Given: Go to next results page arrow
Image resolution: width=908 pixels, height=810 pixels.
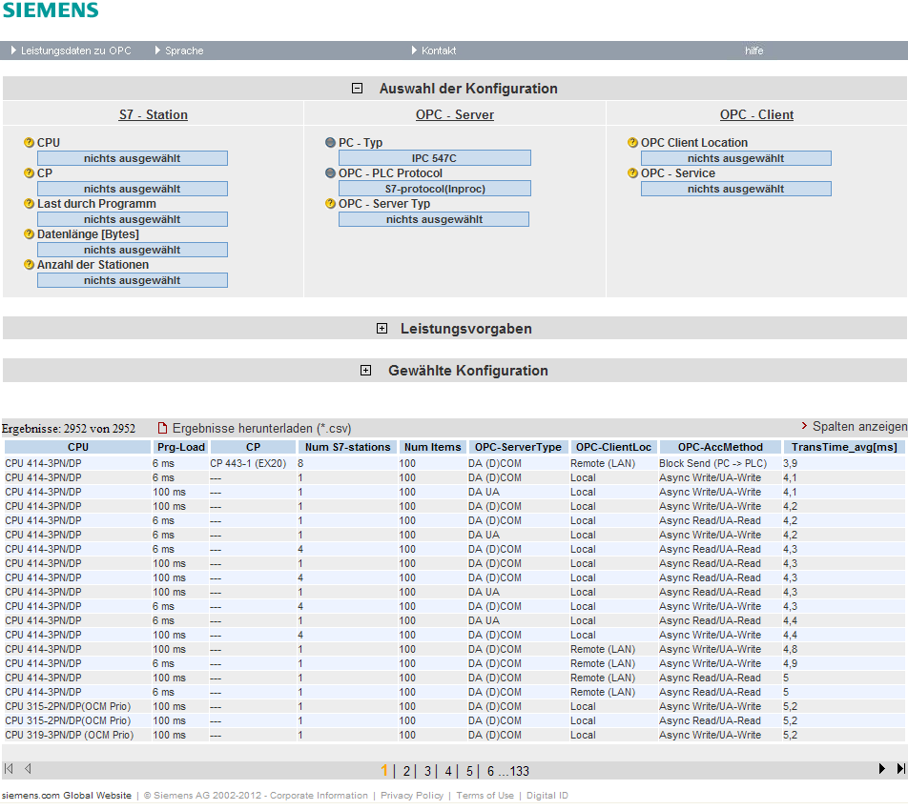Looking at the screenshot, I should click(881, 769).
